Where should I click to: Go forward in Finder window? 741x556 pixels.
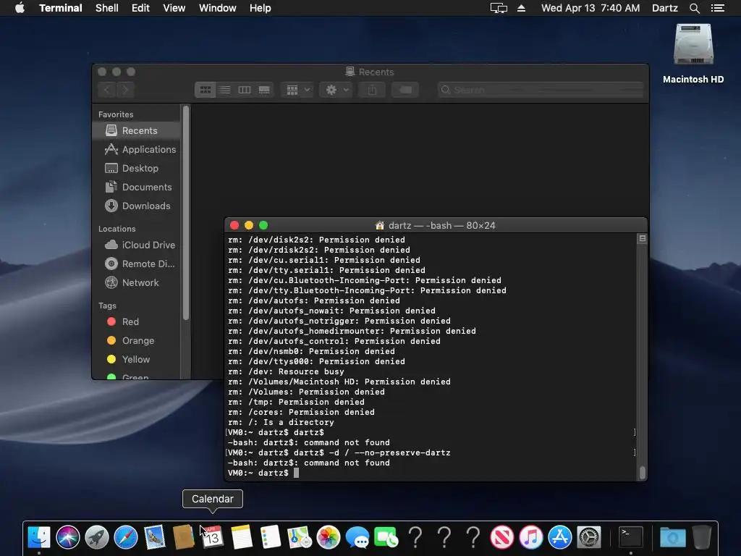(125, 90)
